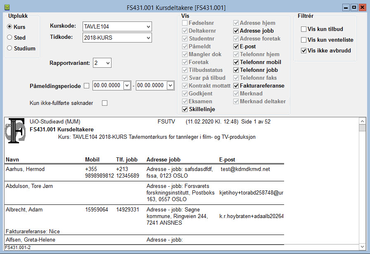The width and height of the screenshot is (370, 254).
Task: Click the Merknad checkbox
Action: point(236,93)
